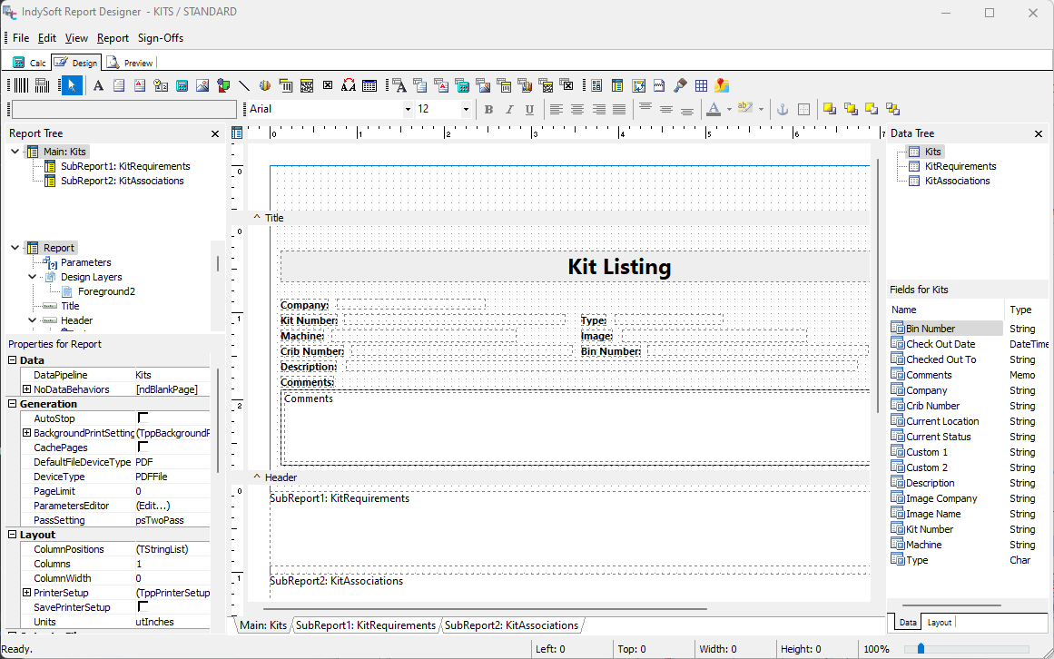Switch to the Preview tab
Image resolution: width=1054 pixels, height=659 pixels.
tap(131, 63)
